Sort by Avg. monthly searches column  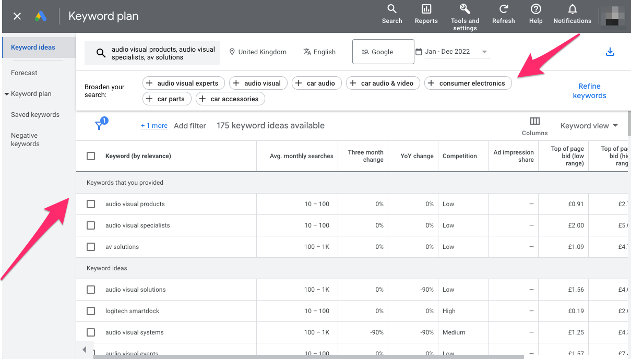(301, 156)
